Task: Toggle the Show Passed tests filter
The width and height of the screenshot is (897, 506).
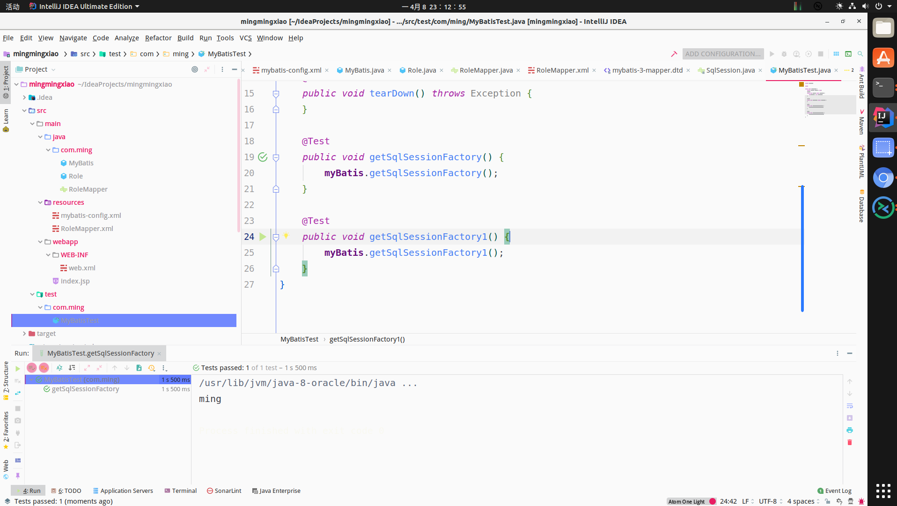Action: (x=31, y=368)
